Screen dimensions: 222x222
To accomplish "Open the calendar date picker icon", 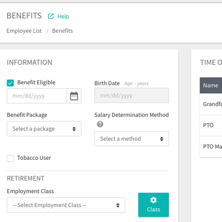I will coord(74,96).
